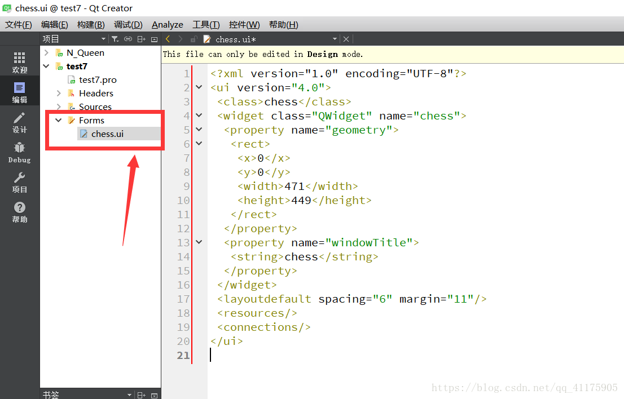
Task: Select the Headers folder item
Action: click(96, 94)
